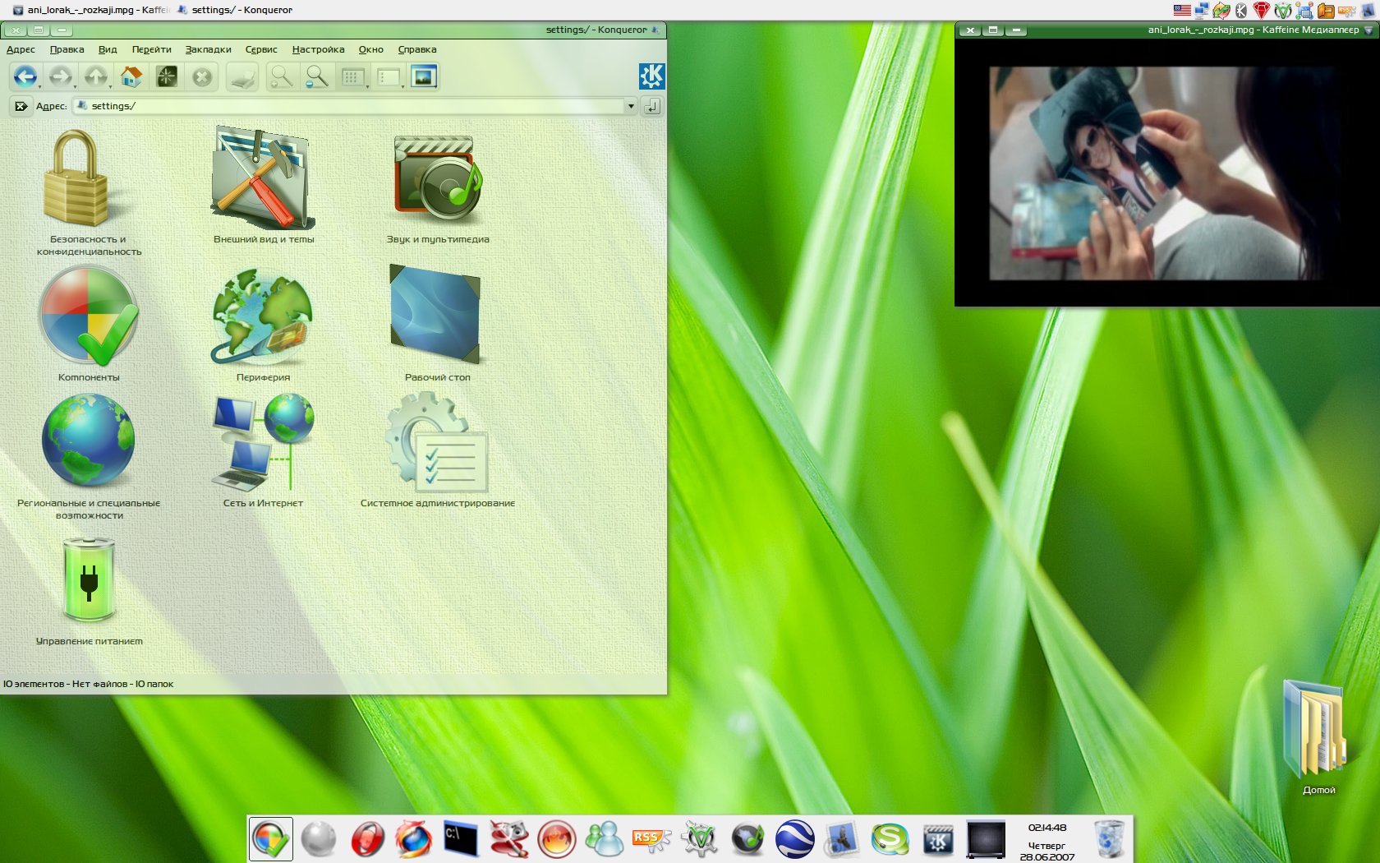This screenshot has width=1380, height=863.
Task: Switch to Kaffeine task in top taskbar
Action: pos(90,10)
